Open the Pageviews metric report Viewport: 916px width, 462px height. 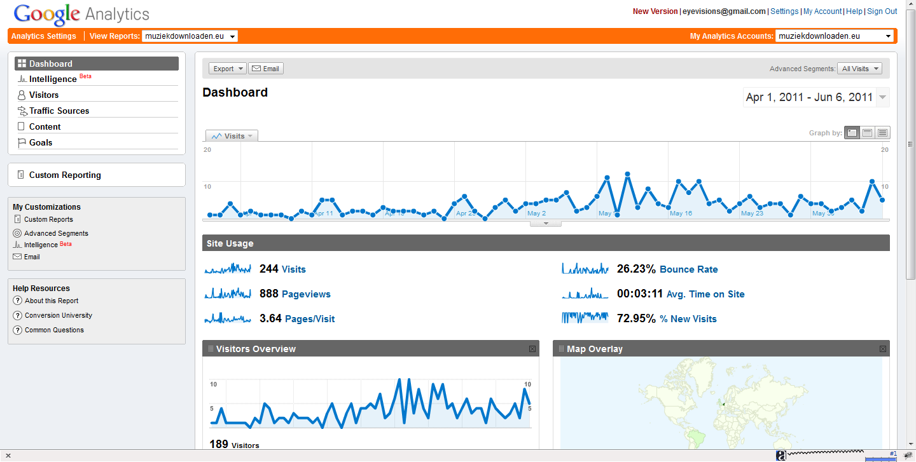[306, 294]
